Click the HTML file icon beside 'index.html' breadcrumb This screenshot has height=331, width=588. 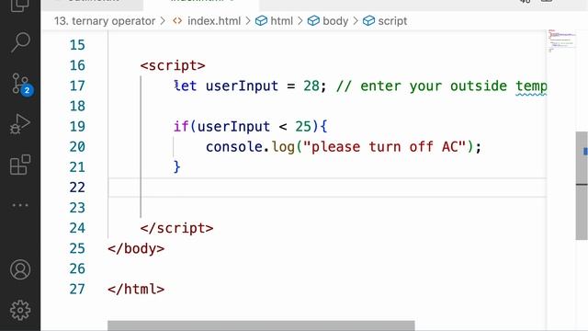[177, 21]
